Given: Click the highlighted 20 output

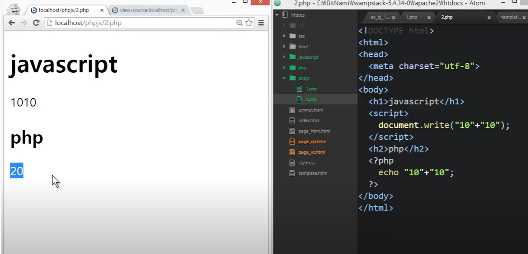Looking at the screenshot, I should click(17, 171).
